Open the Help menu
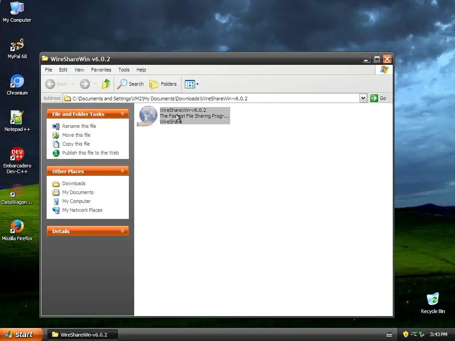455x341 pixels. tap(141, 70)
